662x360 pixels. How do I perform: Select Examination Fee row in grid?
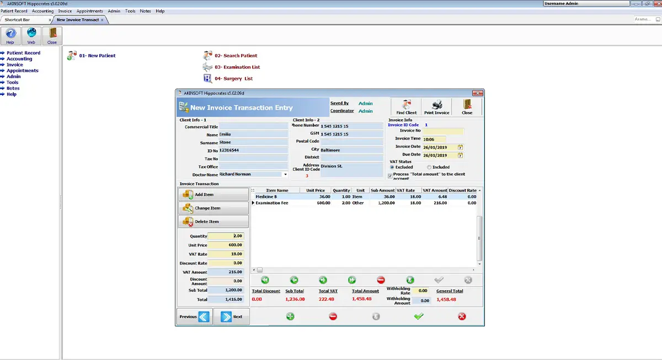point(364,203)
